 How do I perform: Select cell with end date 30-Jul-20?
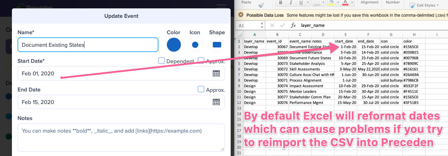(368, 103)
